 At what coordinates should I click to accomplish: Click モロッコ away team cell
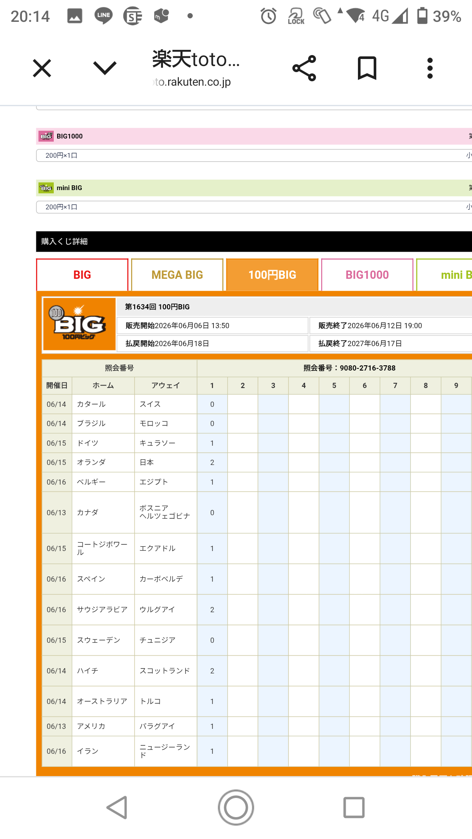pyautogui.click(x=166, y=423)
